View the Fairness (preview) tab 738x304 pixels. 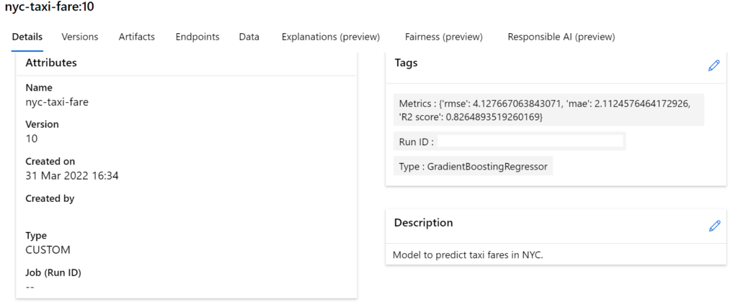(x=443, y=37)
